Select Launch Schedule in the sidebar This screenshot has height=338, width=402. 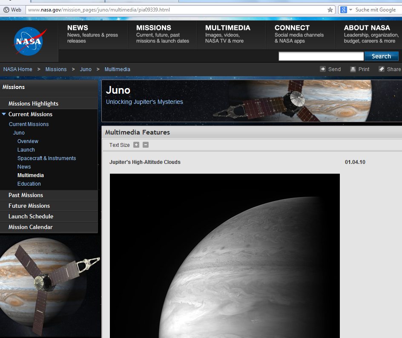point(31,216)
